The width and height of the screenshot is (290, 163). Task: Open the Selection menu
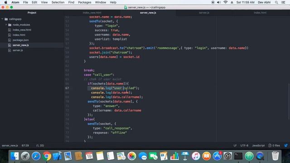tap(58, 2)
